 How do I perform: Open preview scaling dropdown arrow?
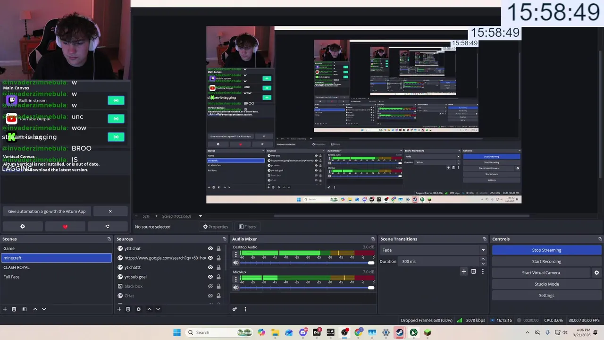(x=200, y=216)
